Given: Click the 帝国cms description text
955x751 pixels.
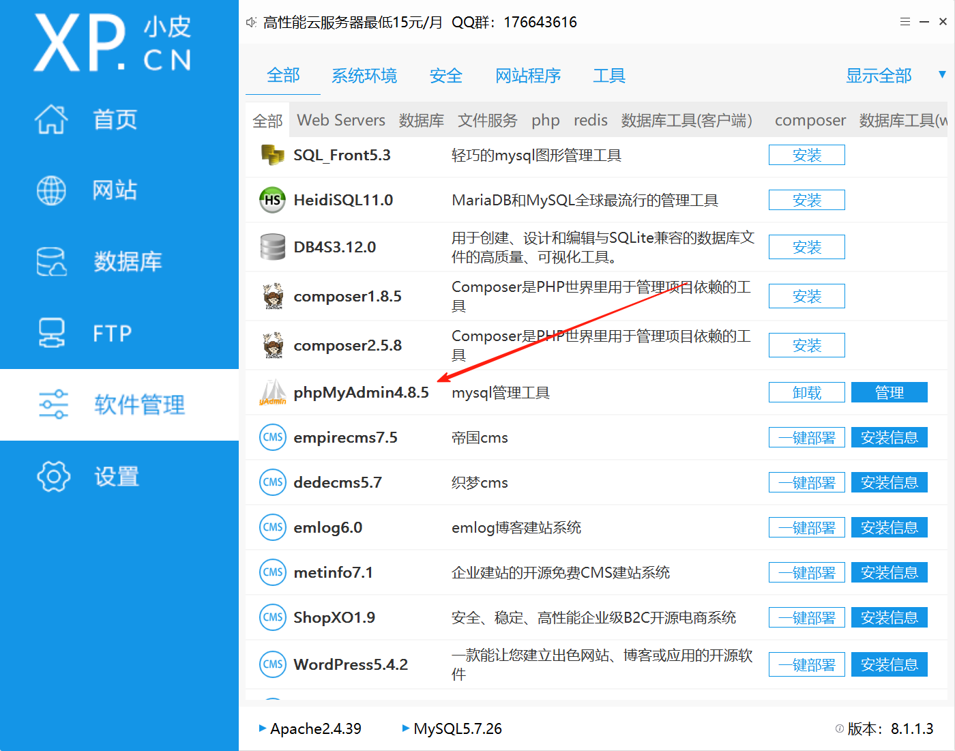Looking at the screenshot, I should (480, 438).
